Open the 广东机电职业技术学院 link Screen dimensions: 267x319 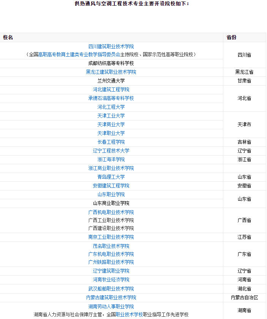[x=111, y=254]
